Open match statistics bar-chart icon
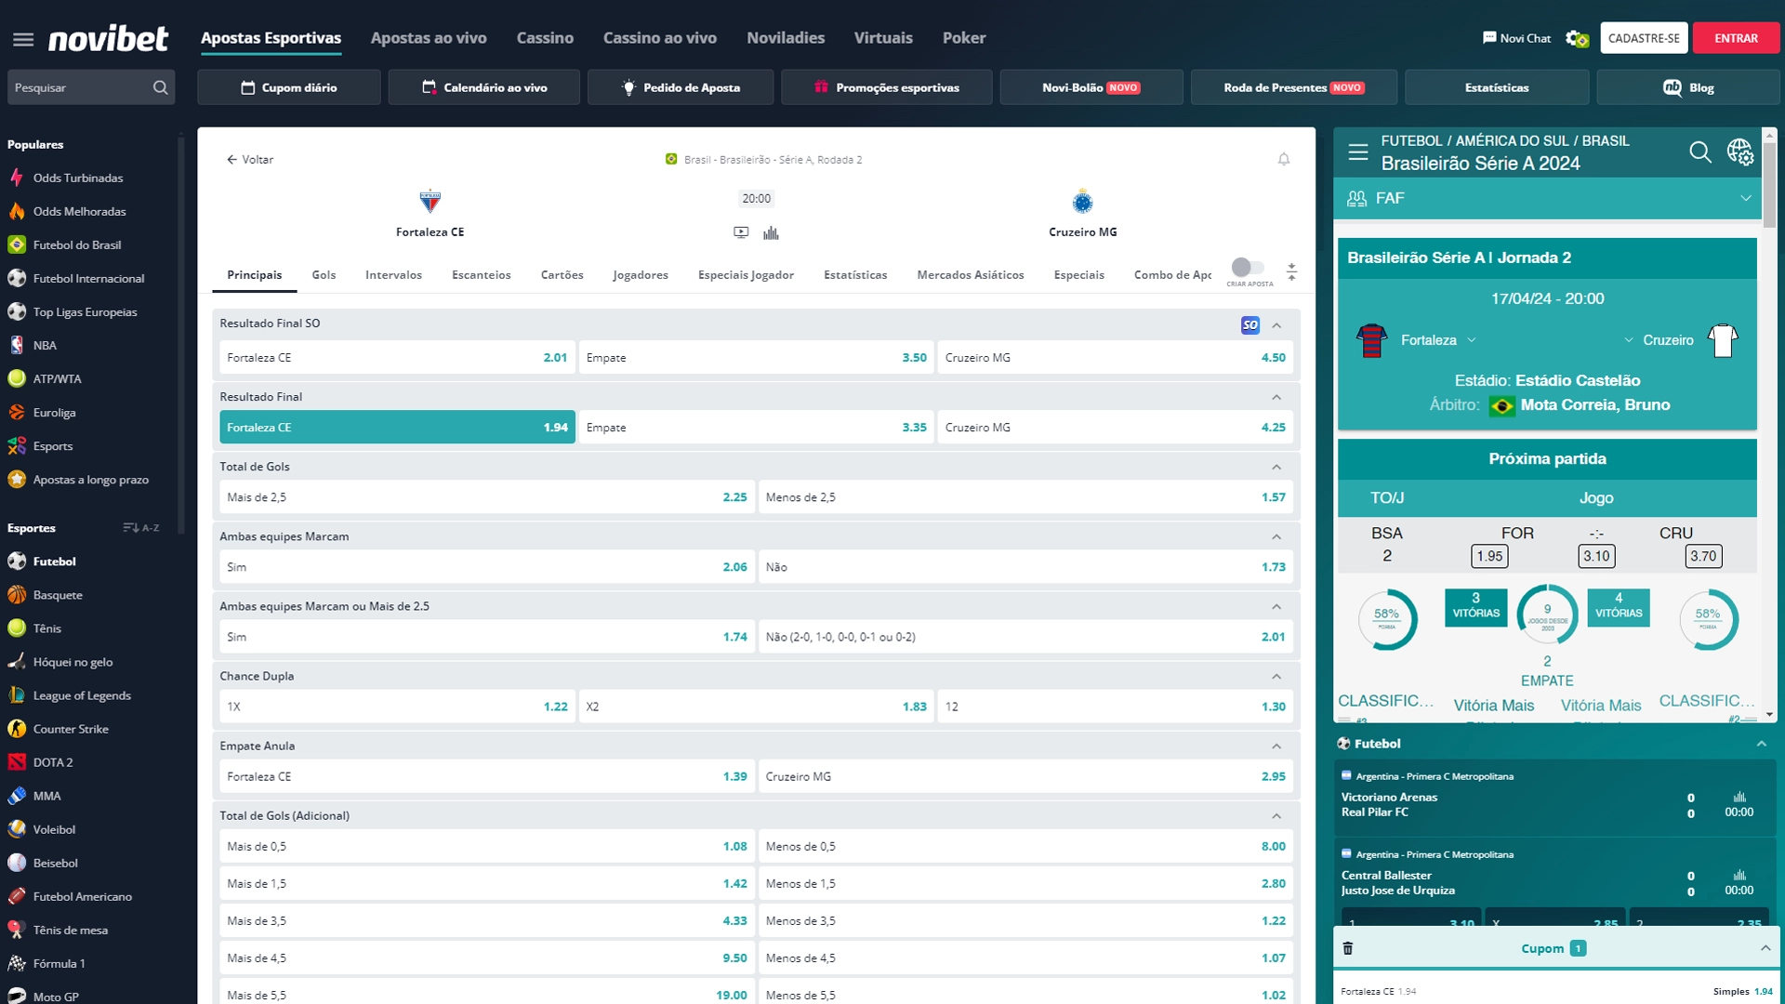Viewport: 1785px width, 1004px height. point(771,232)
